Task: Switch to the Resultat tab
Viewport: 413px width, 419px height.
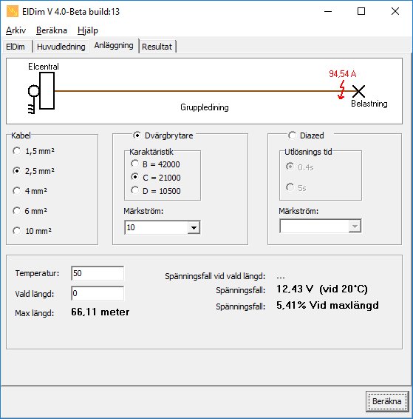Action: coord(157,47)
